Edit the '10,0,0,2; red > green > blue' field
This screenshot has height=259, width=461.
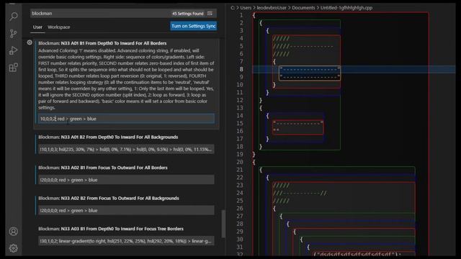coord(126,119)
